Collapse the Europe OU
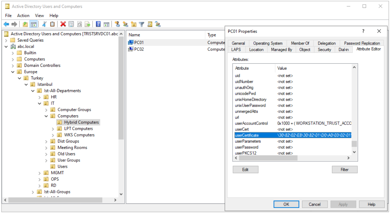 [13, 72]
